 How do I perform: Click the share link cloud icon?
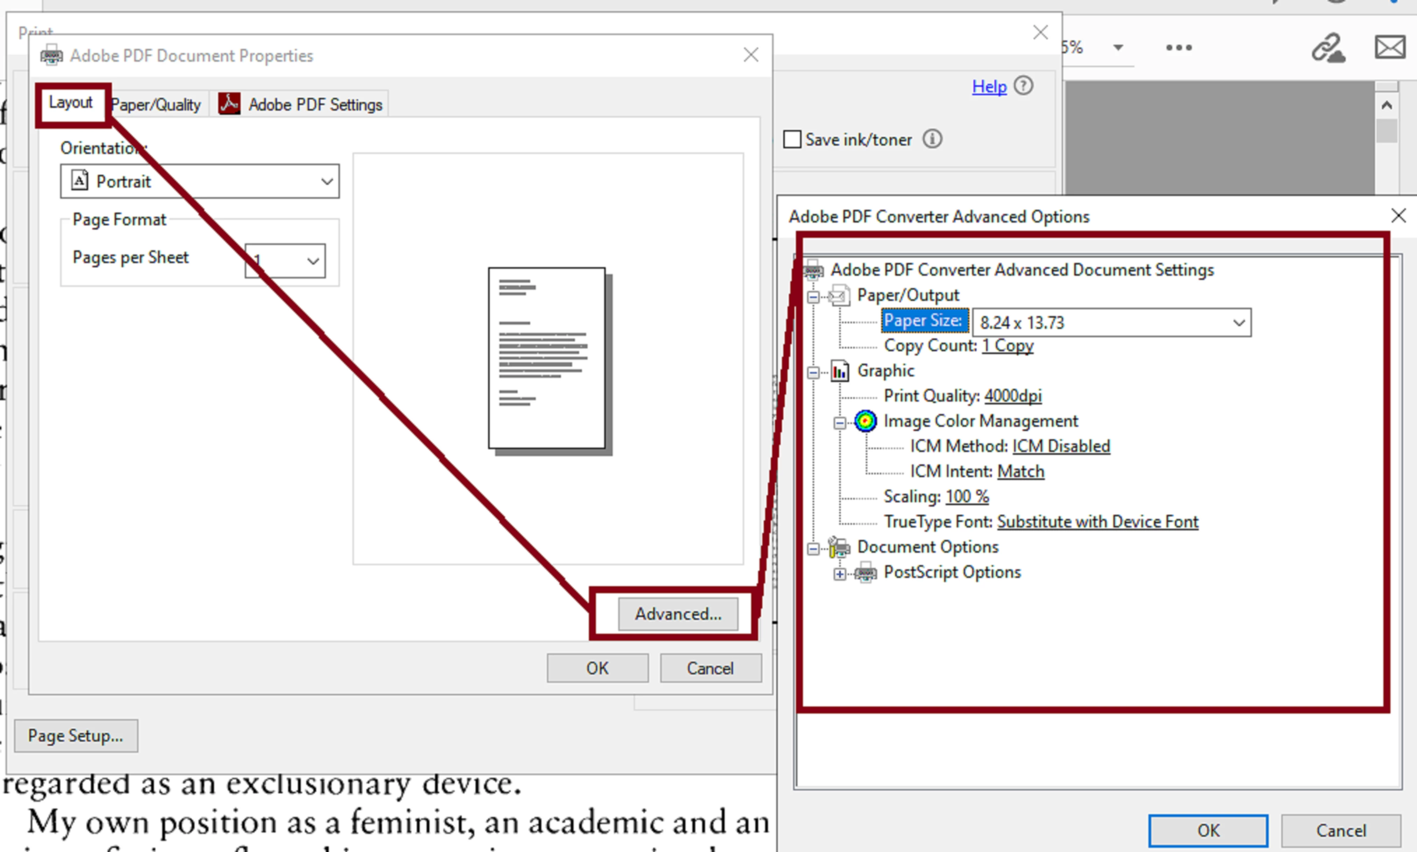pyautogui.click(x=1328, y=48)
